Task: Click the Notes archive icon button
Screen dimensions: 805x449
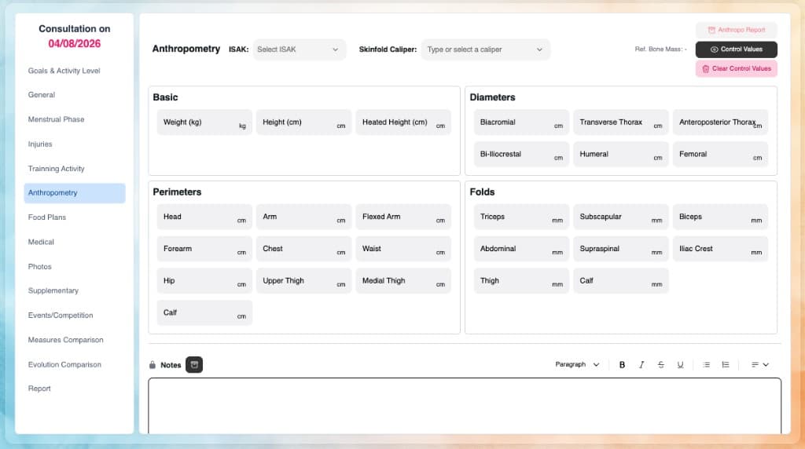Action: tap(194, 364)
